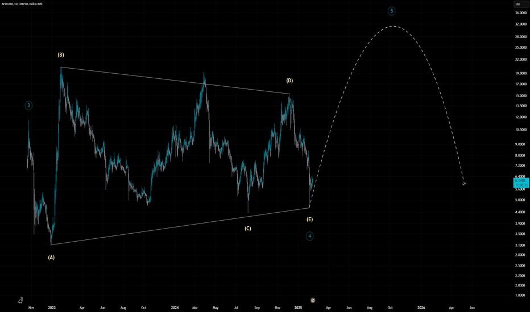Viewport: 530px width, 312px height.
Task: Click the 5.0000 price axis label
Action: click(x=521, y=200)
